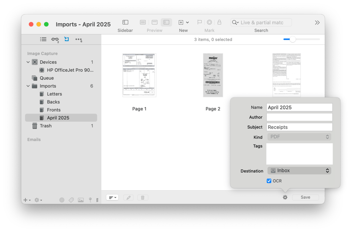The image size is (354, 232).
Task: Toggle the three-pane view button
Action: [x=166, y=22]
